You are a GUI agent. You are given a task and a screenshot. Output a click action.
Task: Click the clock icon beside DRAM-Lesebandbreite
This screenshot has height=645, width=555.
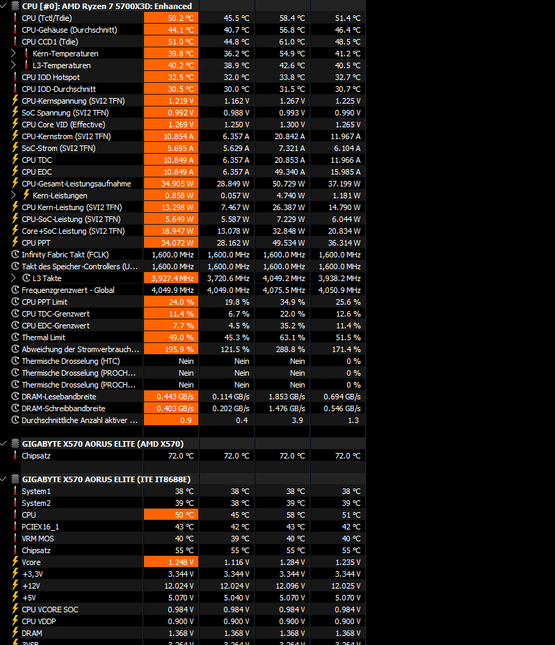coord(15,396)
